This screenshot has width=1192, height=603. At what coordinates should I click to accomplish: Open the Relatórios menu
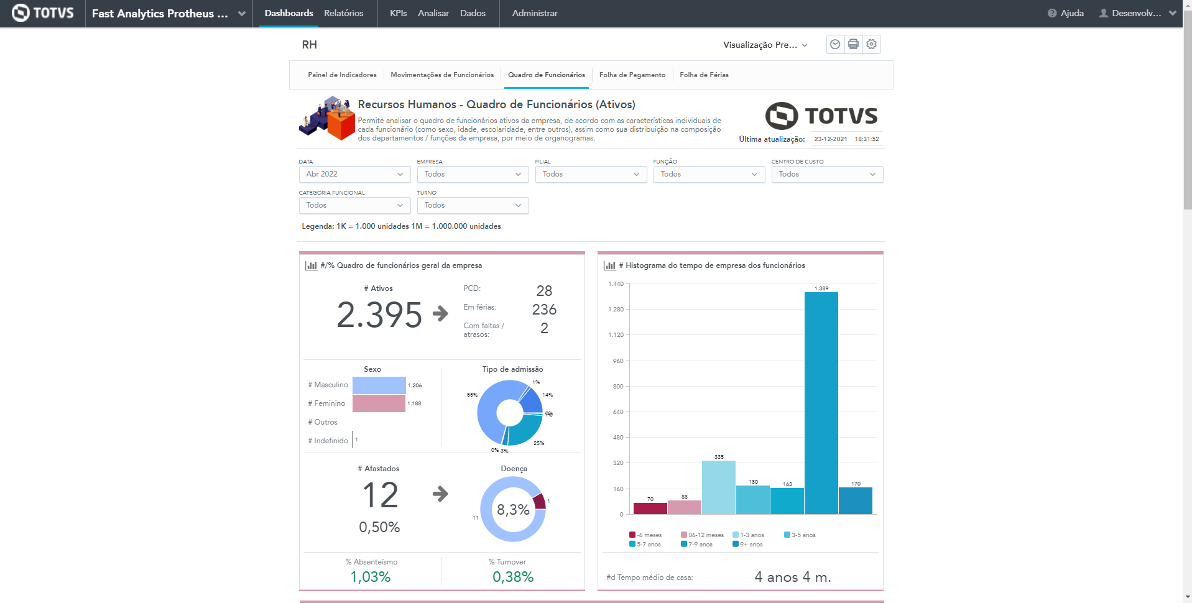click(x=343, y=13)
